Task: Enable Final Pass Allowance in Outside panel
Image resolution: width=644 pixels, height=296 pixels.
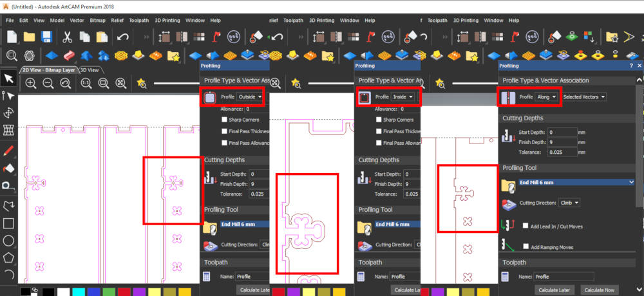Action: pos(224,143)
